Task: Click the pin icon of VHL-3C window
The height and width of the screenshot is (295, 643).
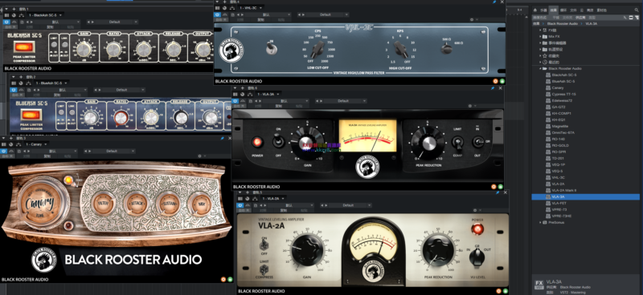Action: tap(494, 2)
